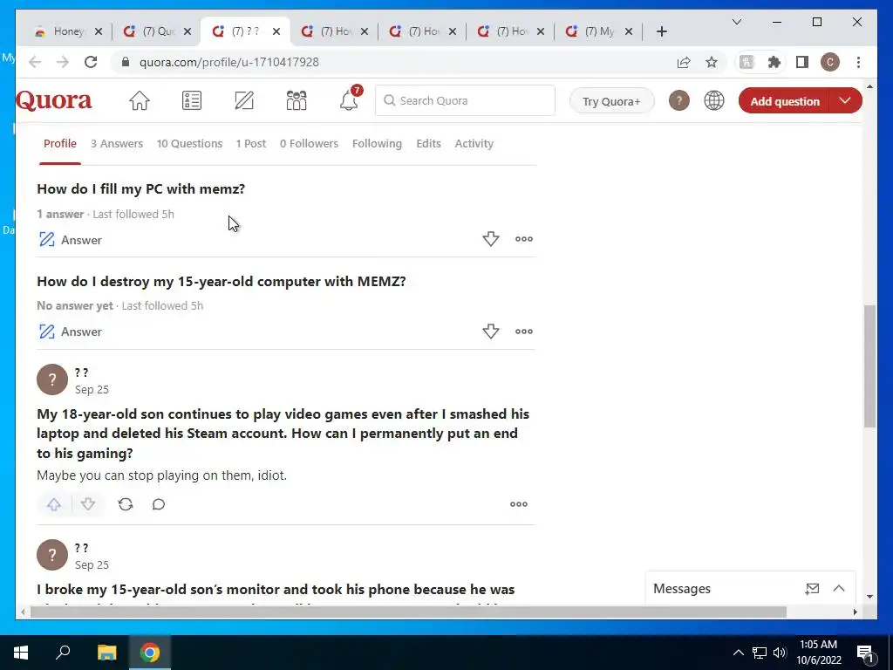
Task: Expand the Add question dropdown arrow
Action: pyautogui.click(x=845, y=101)
